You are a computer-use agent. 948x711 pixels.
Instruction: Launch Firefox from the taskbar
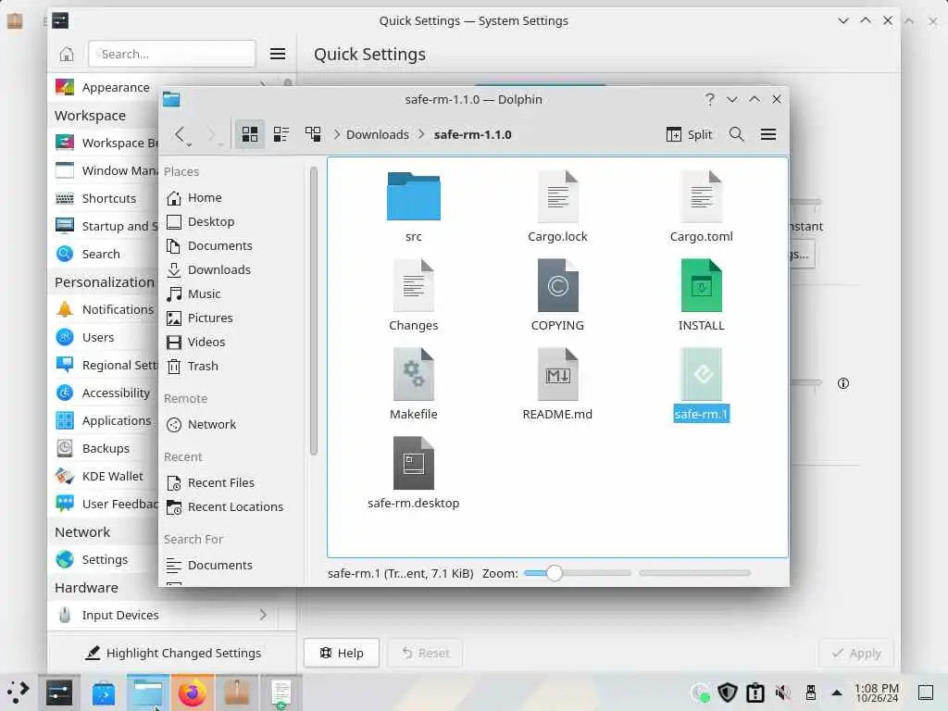pyautogui.click(x=193, y=692)
